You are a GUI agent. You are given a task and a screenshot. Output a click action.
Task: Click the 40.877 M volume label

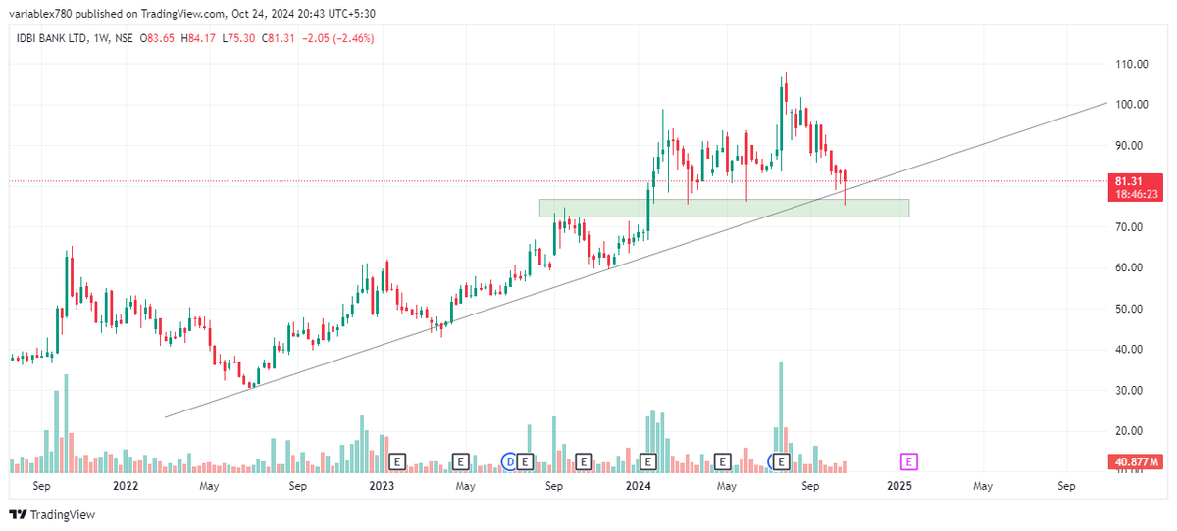pos(1137,460)
